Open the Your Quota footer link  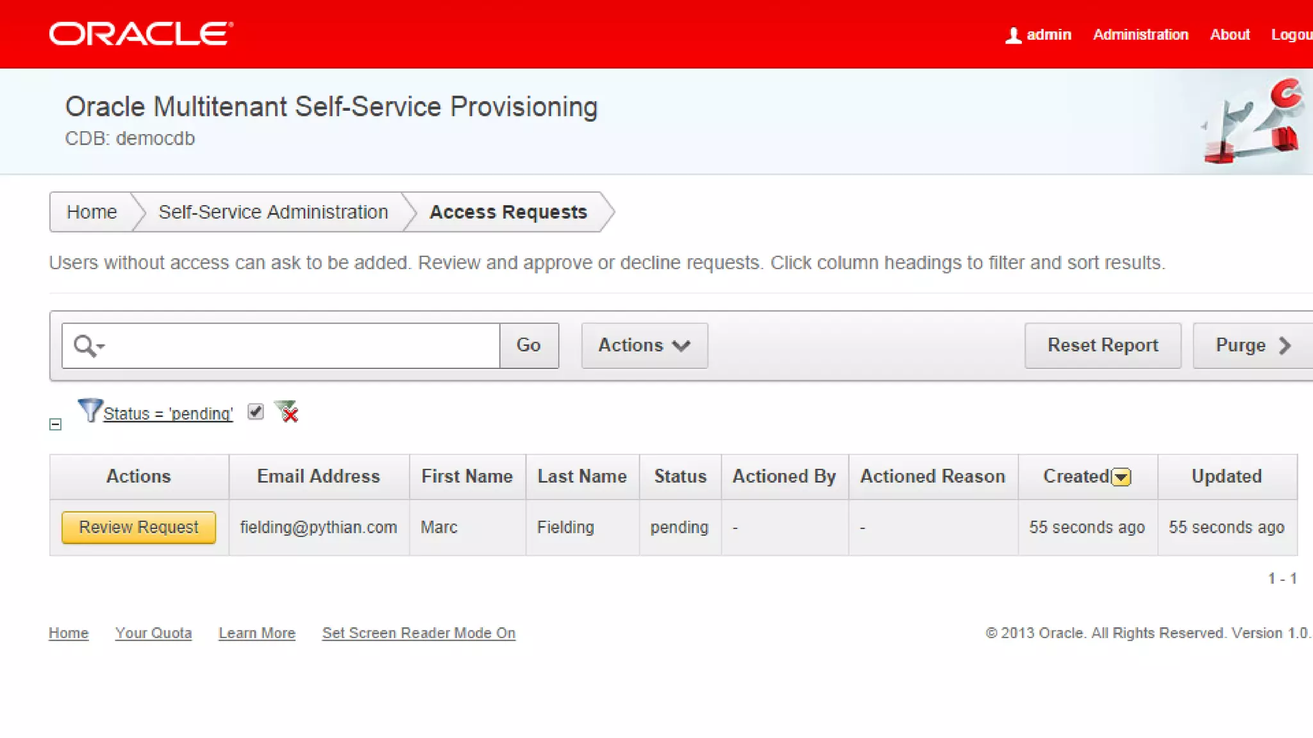(x=153, y=633)
